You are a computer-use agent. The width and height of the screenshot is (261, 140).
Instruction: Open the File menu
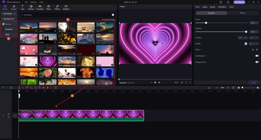click(26, 2)
